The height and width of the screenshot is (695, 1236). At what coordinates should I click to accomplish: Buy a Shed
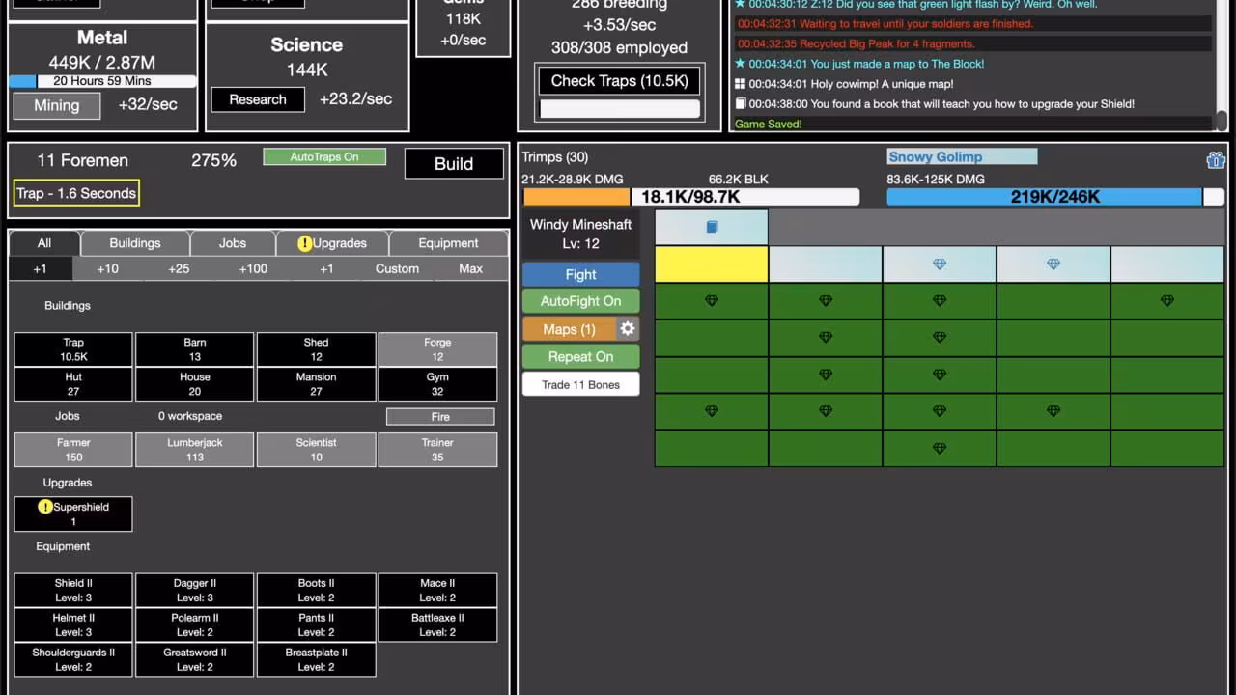[x=316, y=349]
